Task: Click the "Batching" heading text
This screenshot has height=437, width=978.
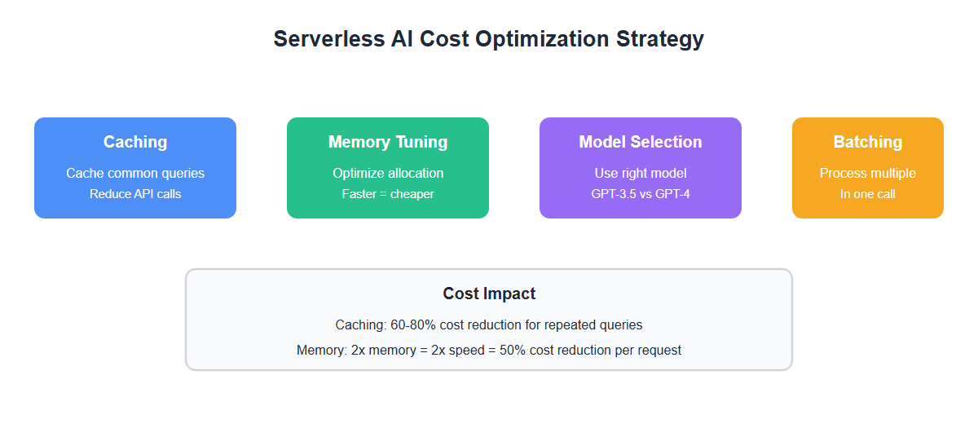Action: pos(868,142)
